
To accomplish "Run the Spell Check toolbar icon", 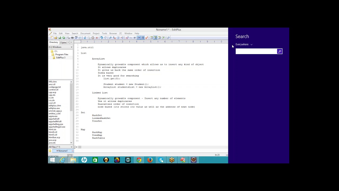I will coord(76,38).
